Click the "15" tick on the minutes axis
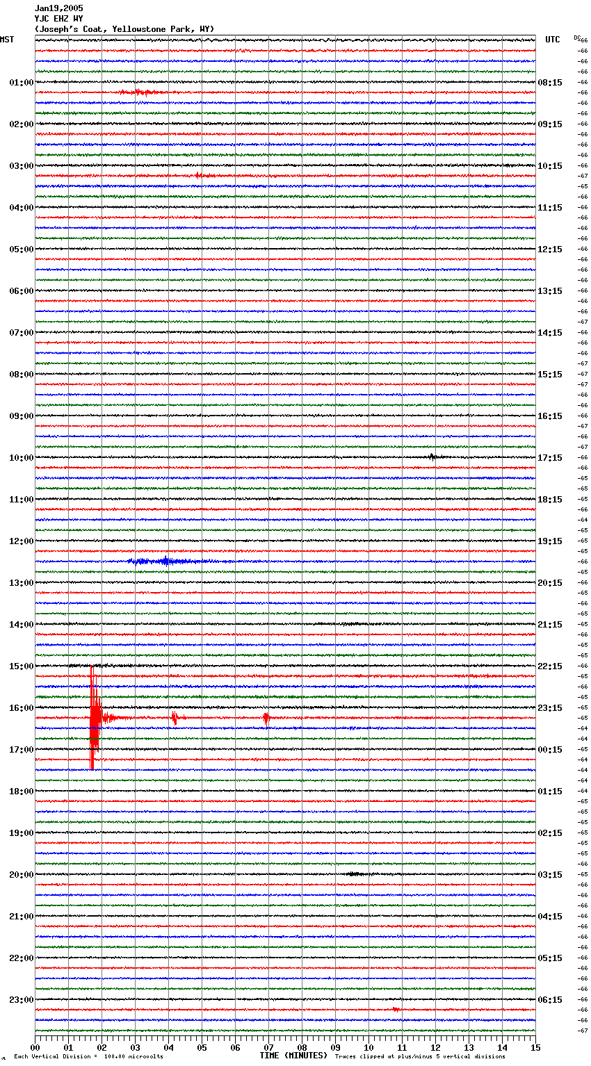 535,1047
